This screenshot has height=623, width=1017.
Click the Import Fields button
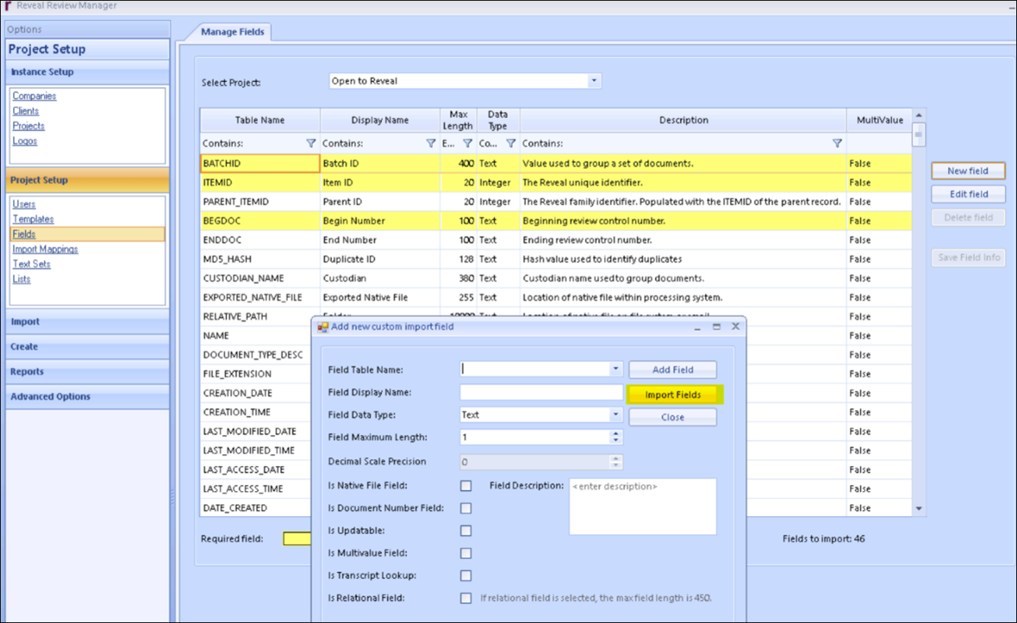[x=673, y=394]
